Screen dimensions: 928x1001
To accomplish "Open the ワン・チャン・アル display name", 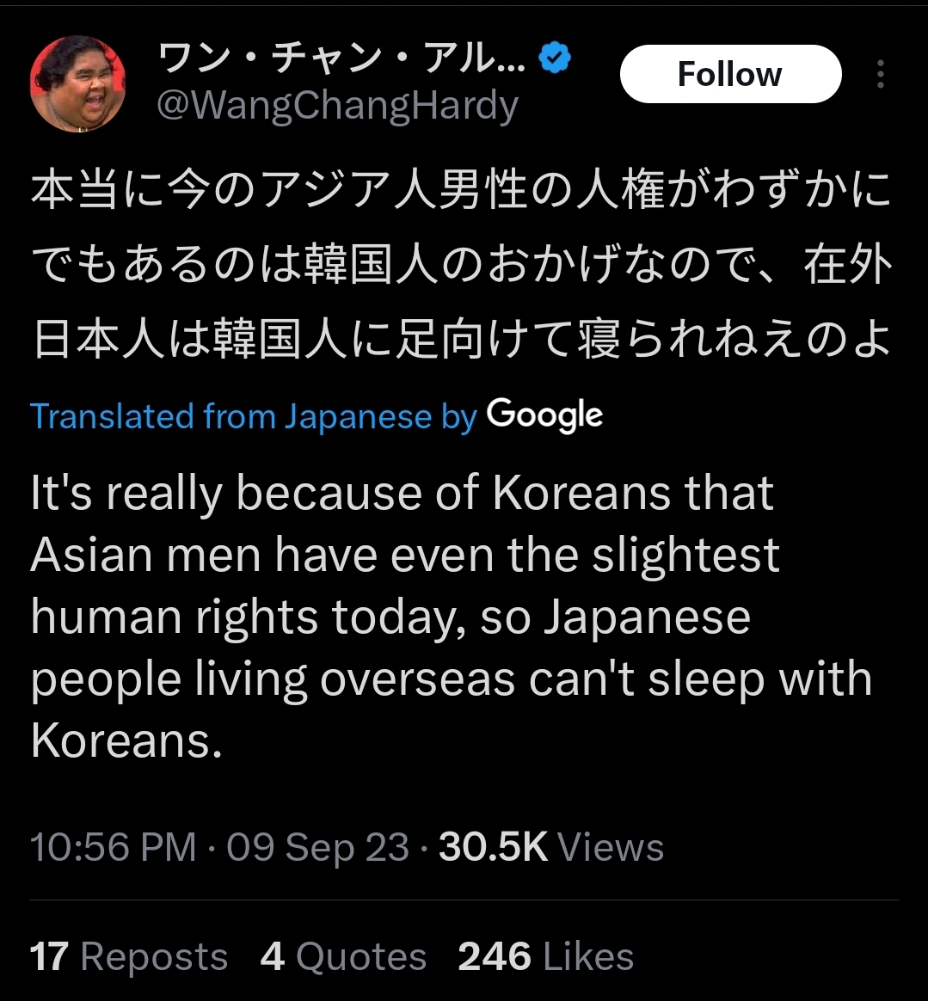I will [341, 58].
